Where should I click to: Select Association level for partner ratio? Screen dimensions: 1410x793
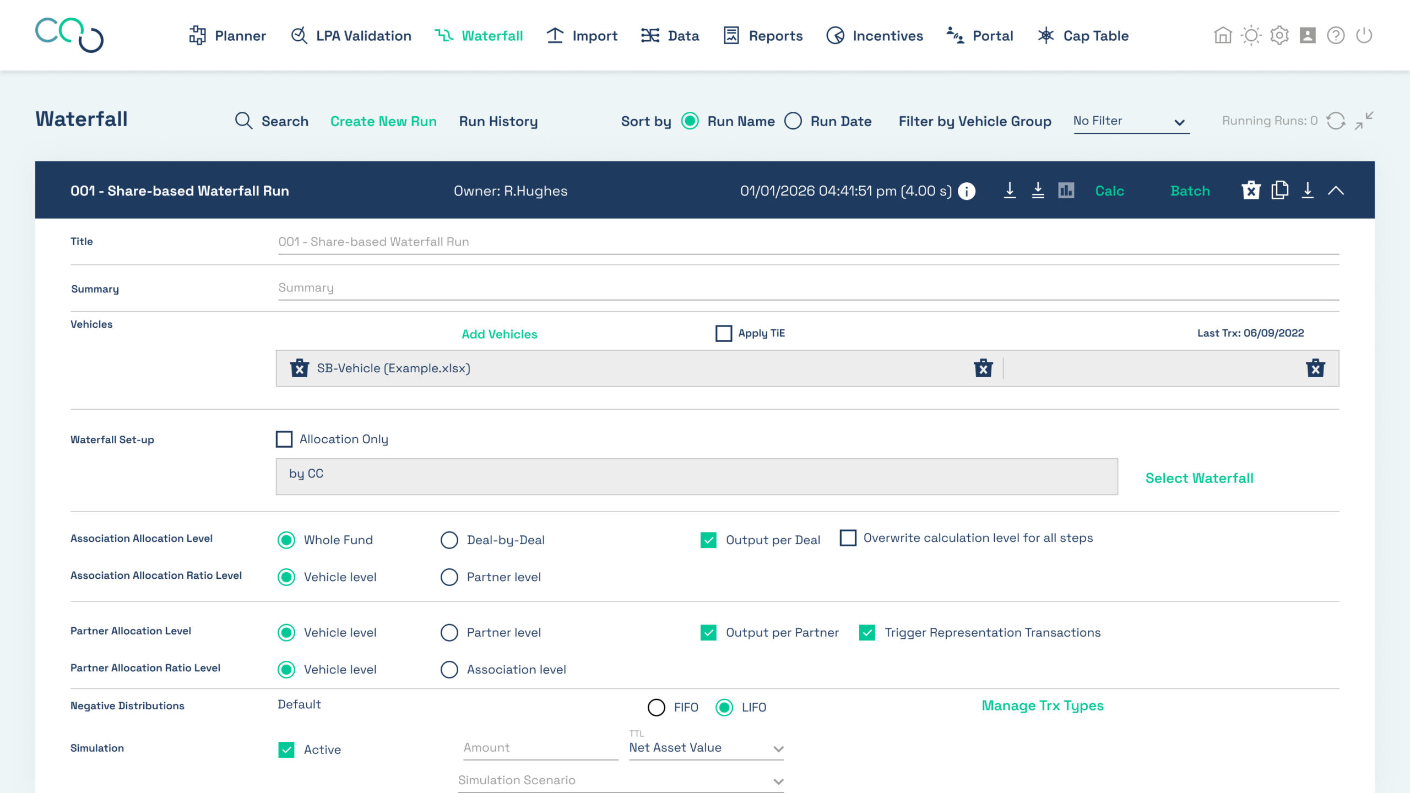coord(449,669)
